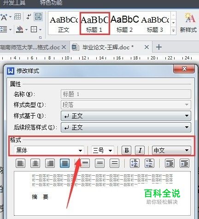Viewport: 199px width, 219px height.
Task: Add a new document tab
Action: pos(159,47)
